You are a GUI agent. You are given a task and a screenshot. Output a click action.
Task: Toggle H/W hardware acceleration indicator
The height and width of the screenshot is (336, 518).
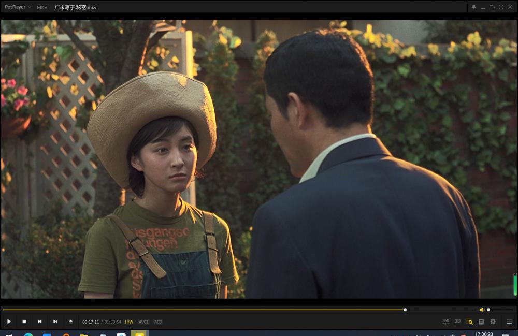click(x=129, y=322)
